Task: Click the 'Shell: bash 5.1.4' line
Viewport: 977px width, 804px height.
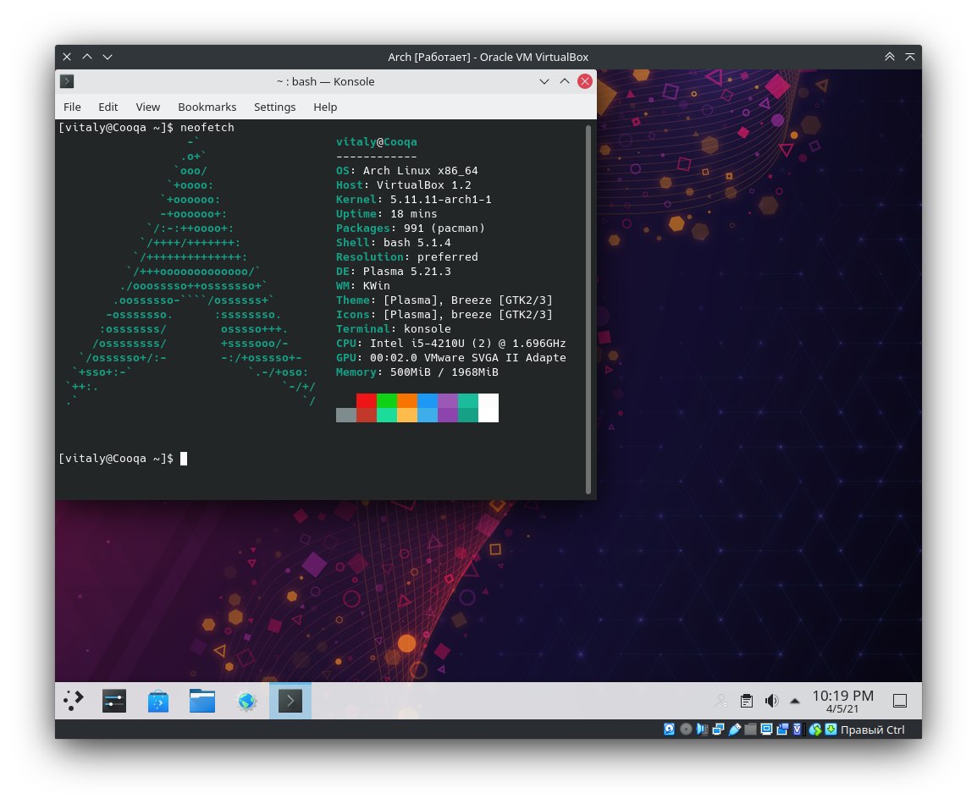Action: 393,242
